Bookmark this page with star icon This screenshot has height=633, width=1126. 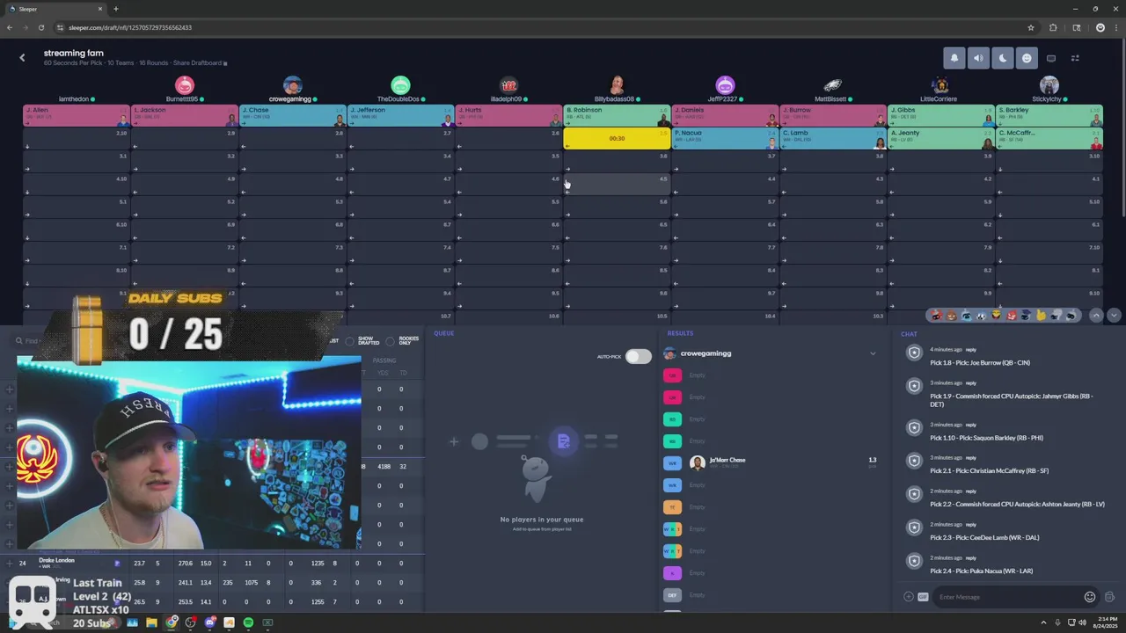(1031, 27)
